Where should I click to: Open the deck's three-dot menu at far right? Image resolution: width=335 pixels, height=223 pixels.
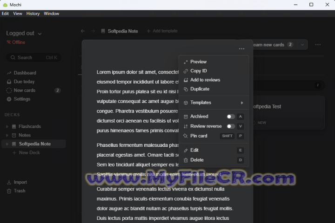click(318, 45)
